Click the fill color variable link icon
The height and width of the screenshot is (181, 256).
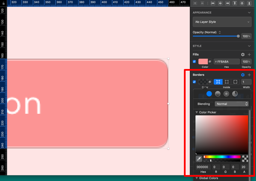(210, 62)
